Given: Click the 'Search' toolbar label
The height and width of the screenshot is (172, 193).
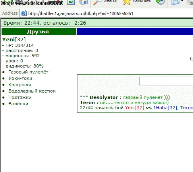Looking at the screenshot, I should (x=111, y=1).
